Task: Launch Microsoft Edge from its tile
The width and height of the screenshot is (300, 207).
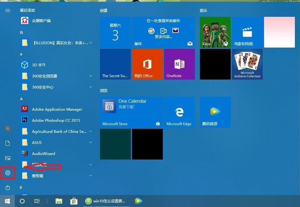Action: pyautogui.click(x=179, y=112)
